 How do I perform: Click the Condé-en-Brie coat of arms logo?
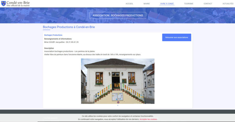tap(3, 4)
